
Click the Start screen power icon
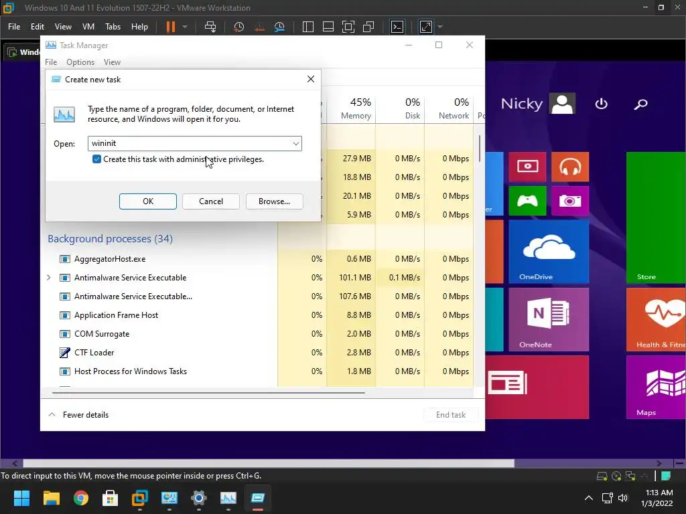point(601,104)
